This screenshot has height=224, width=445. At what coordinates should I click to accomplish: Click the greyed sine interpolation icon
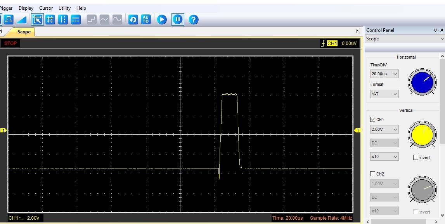coord(117,19)
